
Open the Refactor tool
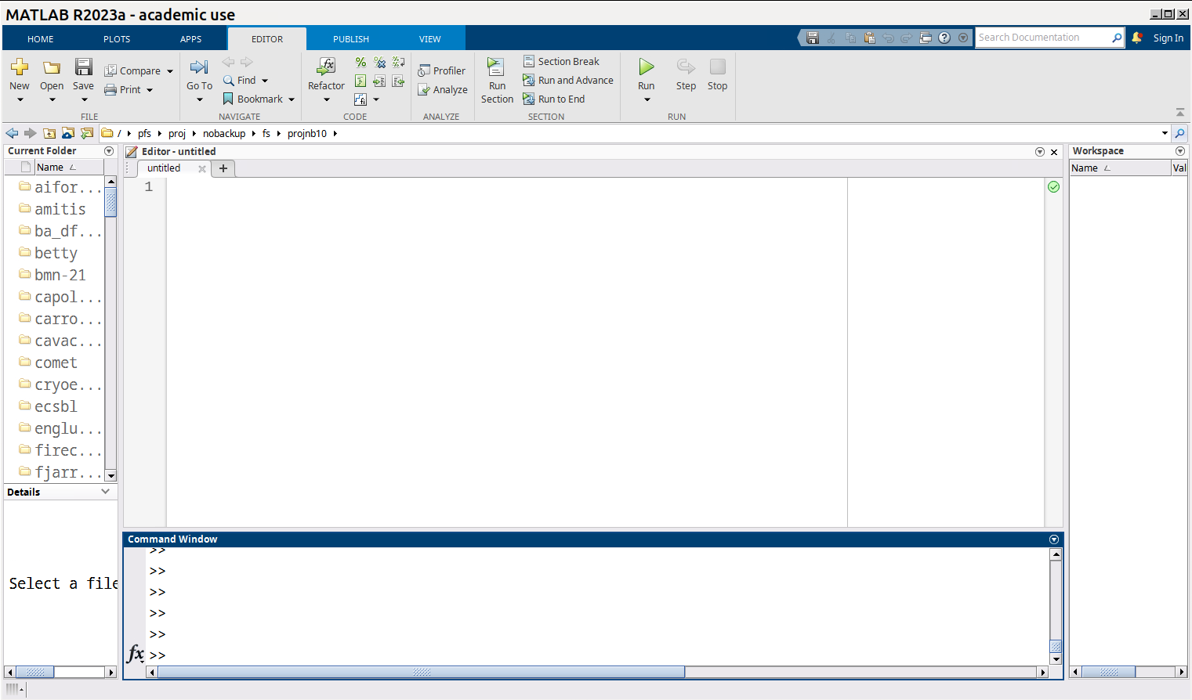coord(326,67)
